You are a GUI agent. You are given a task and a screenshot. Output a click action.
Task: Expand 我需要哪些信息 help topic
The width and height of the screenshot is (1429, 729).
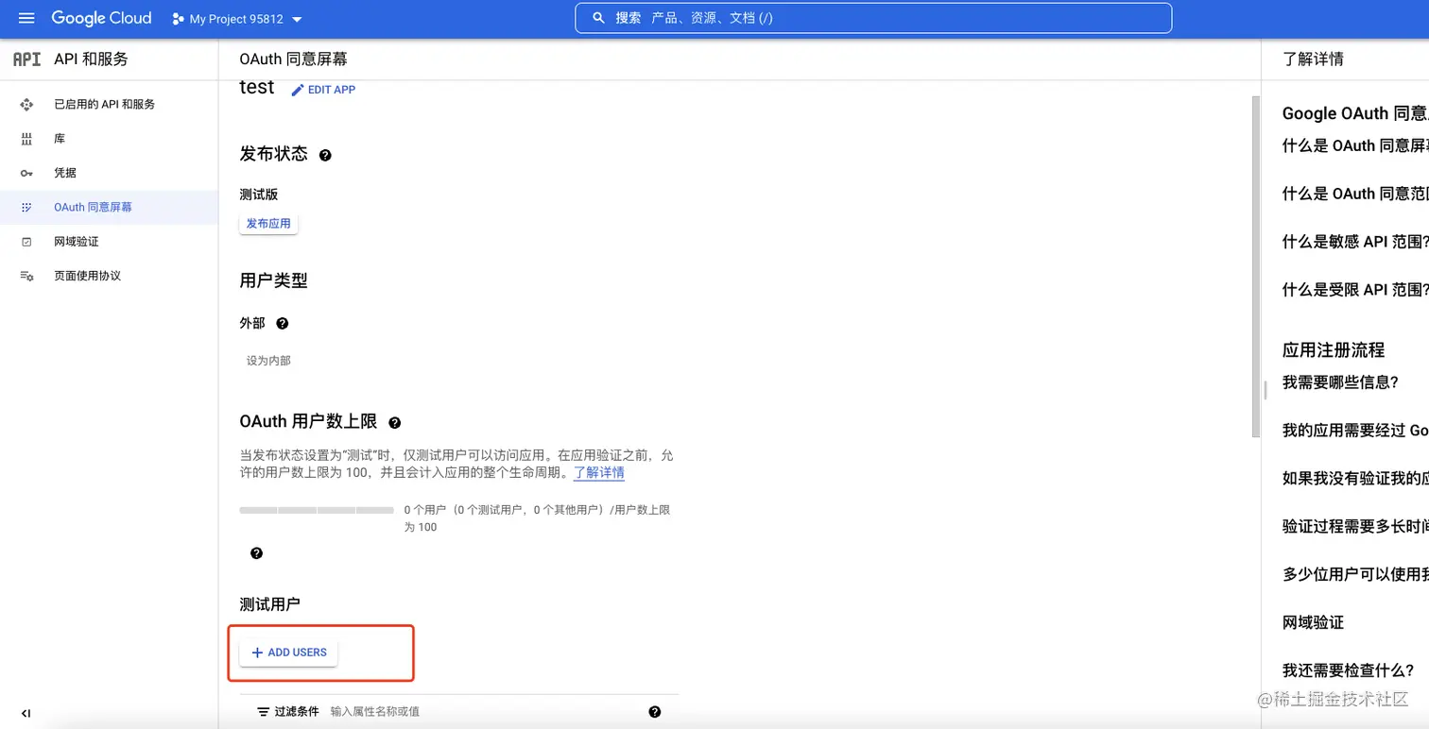pyautogui.click(x=1340, y=382)
